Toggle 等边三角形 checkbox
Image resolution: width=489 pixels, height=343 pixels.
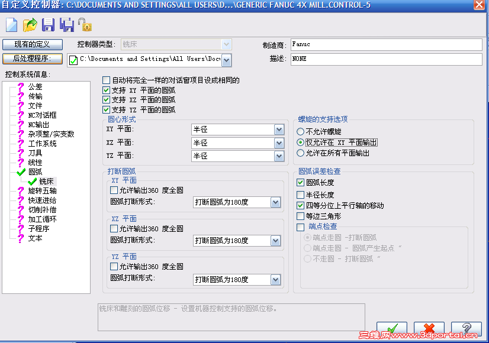coord(300,216)
